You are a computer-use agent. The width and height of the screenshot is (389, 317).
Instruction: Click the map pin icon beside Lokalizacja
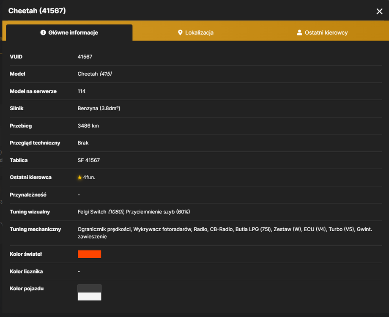pos(180,33)
